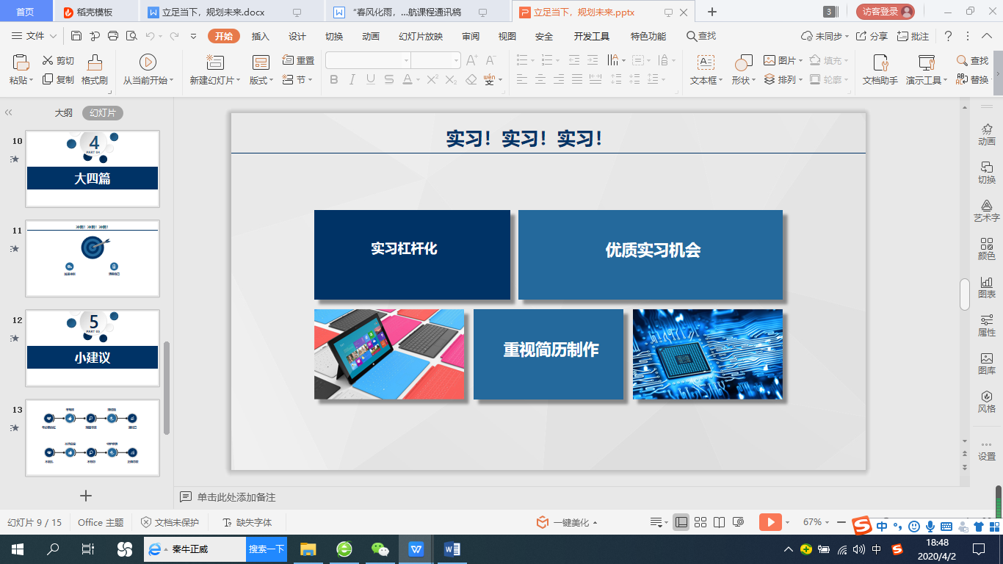Open the Insert (插入) ribbon tab

click(261, 36)
